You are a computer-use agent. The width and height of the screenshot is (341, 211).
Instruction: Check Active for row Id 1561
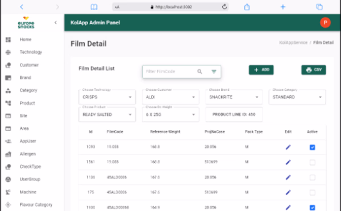[312, 162]
